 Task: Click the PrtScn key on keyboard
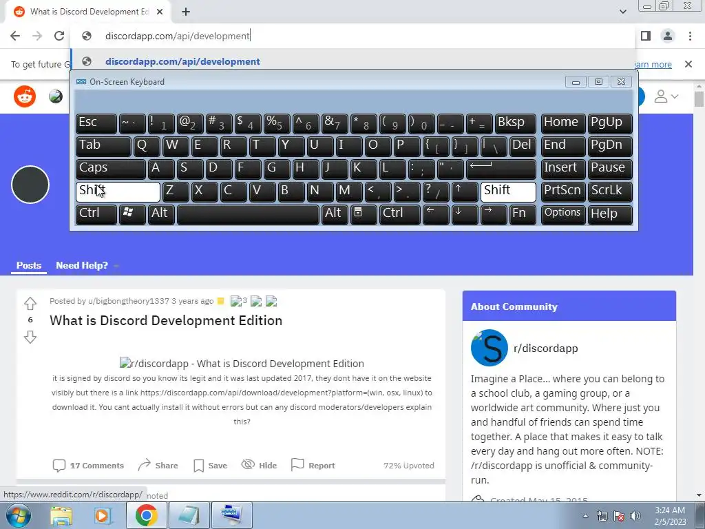[563, 191]
